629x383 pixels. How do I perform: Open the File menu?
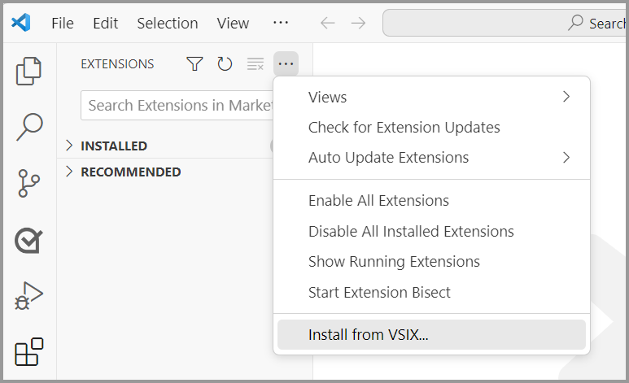pyautogui.click(x=63, y=23)
